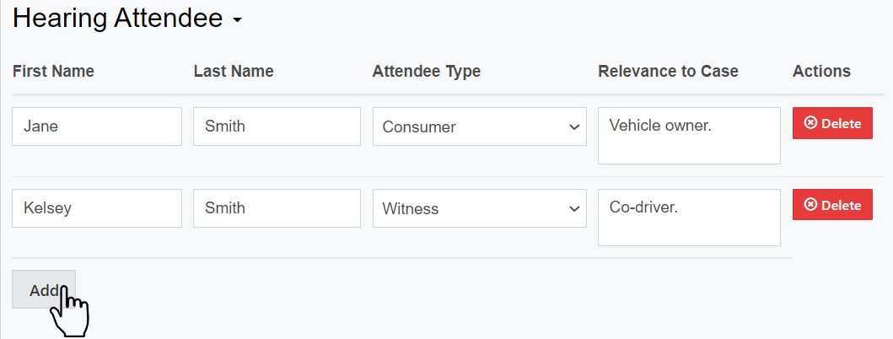
Task: Click the circled-x icon in Kelsey's Delete button
Action: pos(810,205)
